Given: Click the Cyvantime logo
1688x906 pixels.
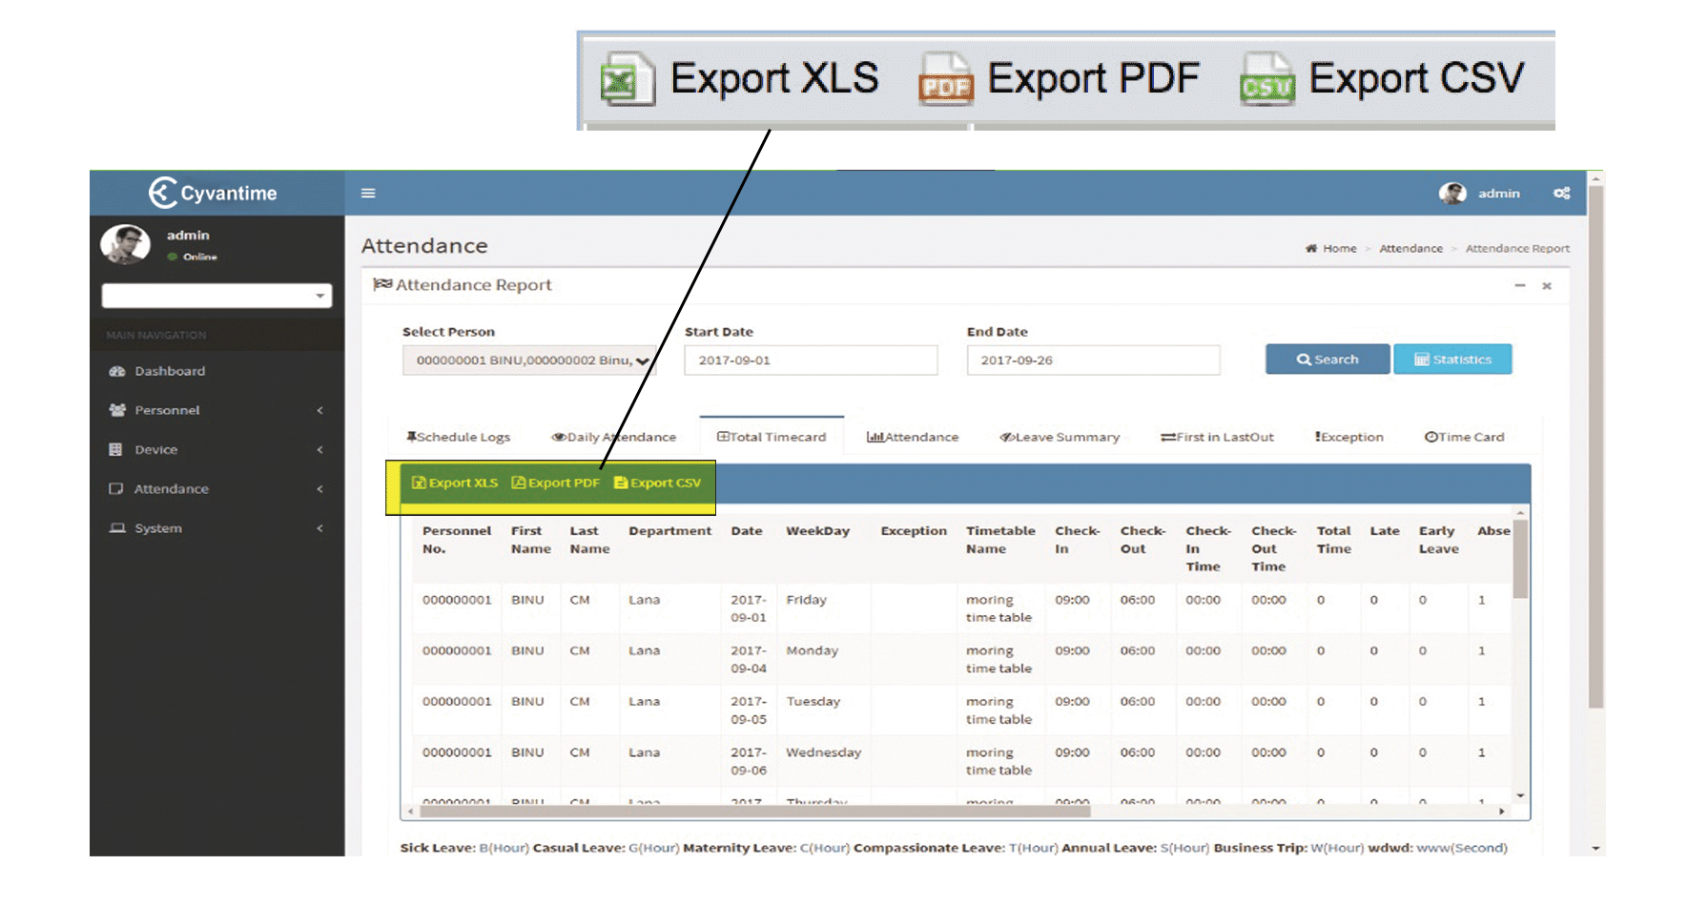Looking at the screenshot, I should pos(214,194).
